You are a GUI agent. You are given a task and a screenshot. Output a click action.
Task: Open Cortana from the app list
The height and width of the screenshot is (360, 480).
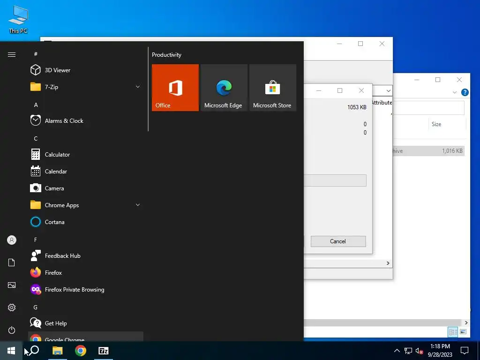coord(86,222)
